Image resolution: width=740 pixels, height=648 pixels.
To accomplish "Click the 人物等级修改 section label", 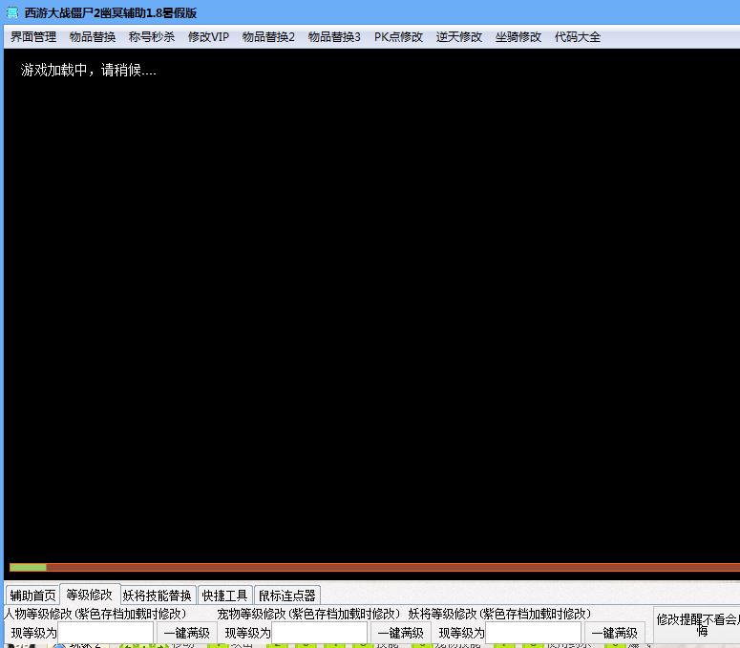I will [x=95, y=614].
